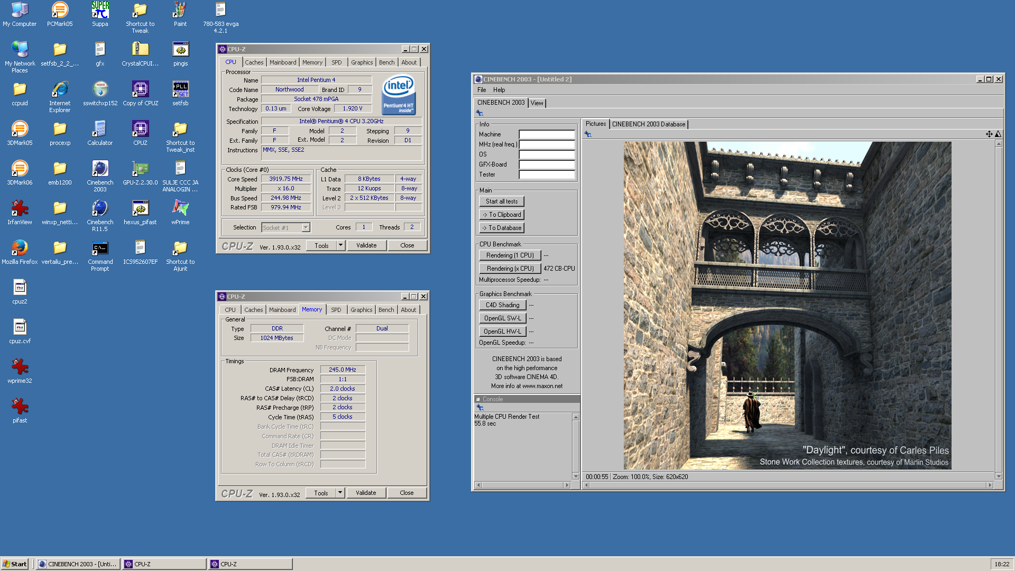Viewport: 1015px width, 571px height.
Task: Open the Paint desktop shortcut
Action: pyautogui.click(x=180, y=14)
